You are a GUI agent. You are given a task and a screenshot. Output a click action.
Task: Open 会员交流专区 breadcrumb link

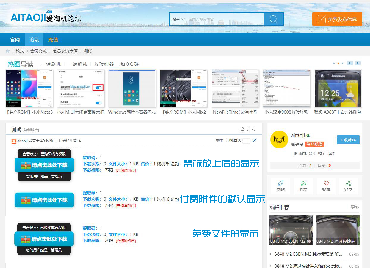(x=65, y=51)
